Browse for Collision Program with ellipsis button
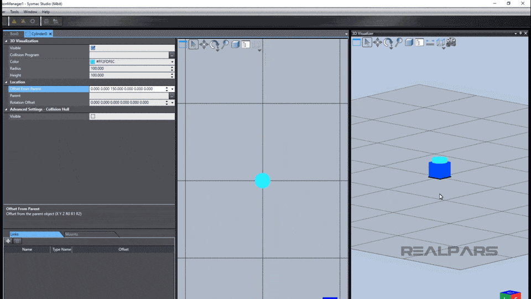 pyautogui.click(x=171, y=55)
